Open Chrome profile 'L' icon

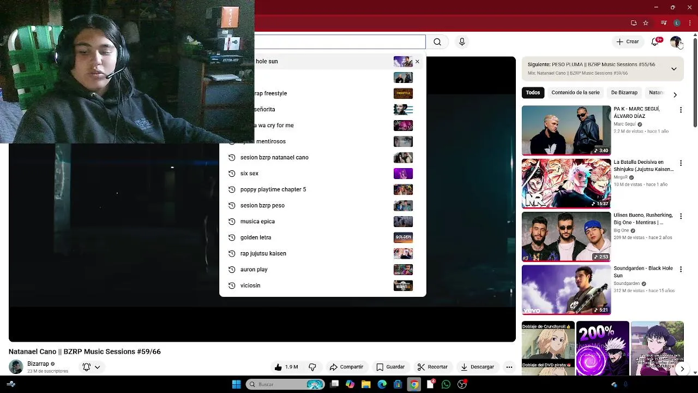[677, 23]
